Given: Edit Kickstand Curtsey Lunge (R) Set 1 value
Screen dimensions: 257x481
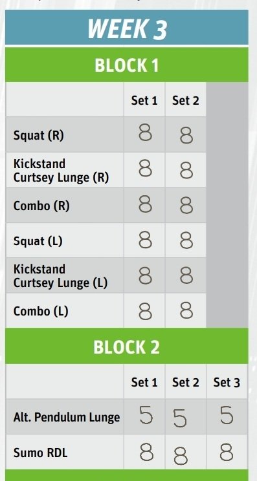Looking at the screenshot, I should 144,169.
